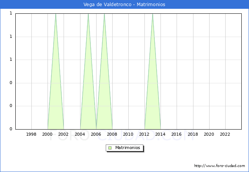Click the 2004 x-axis label
The height and width of the screenshot is (172, 249).
[x=80, y=134]
